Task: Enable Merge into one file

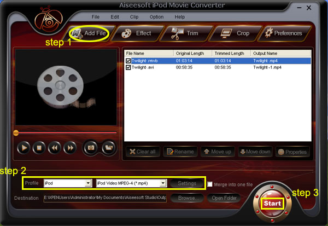Action: coord(210,184)
